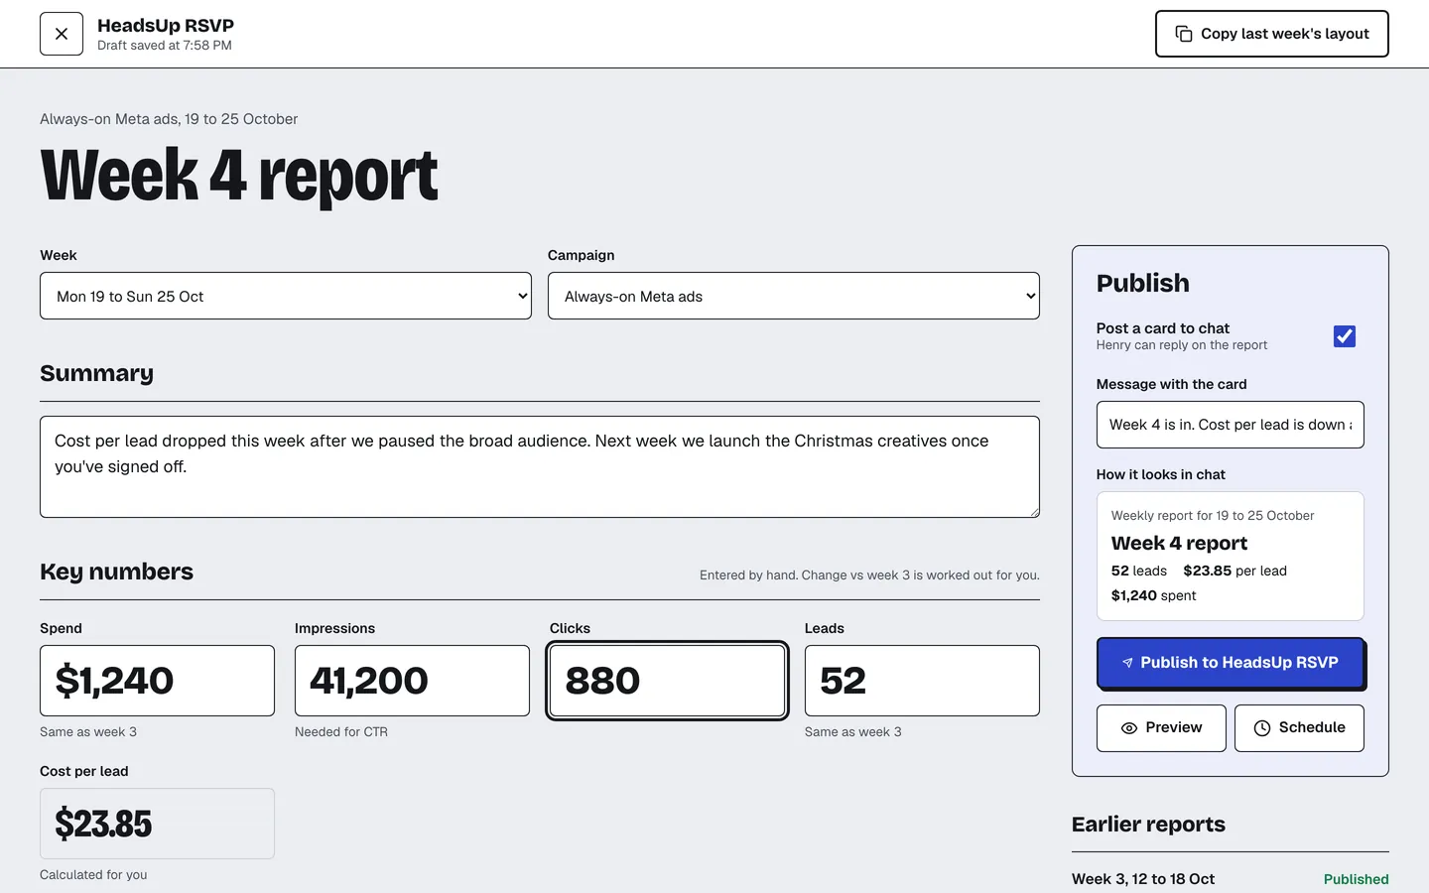
Task: Click the Leads field showing 52
Action: 922,681
